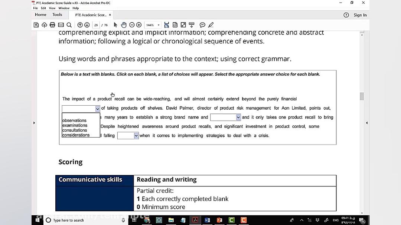Open the Find text search tool

[69, 25]
